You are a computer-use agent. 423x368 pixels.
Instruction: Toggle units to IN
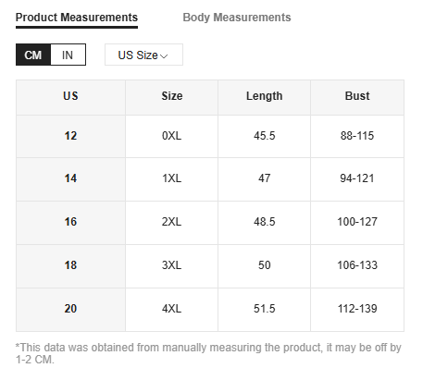68,55
